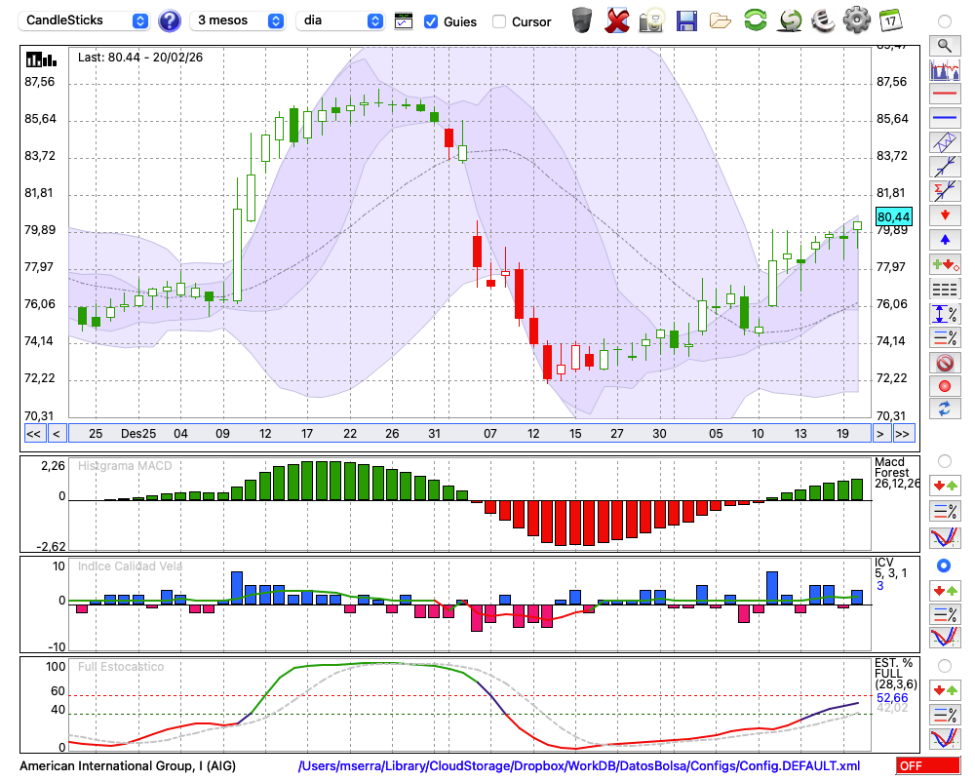Click the blue horizontal line drawing tool

tap(944, 118)
